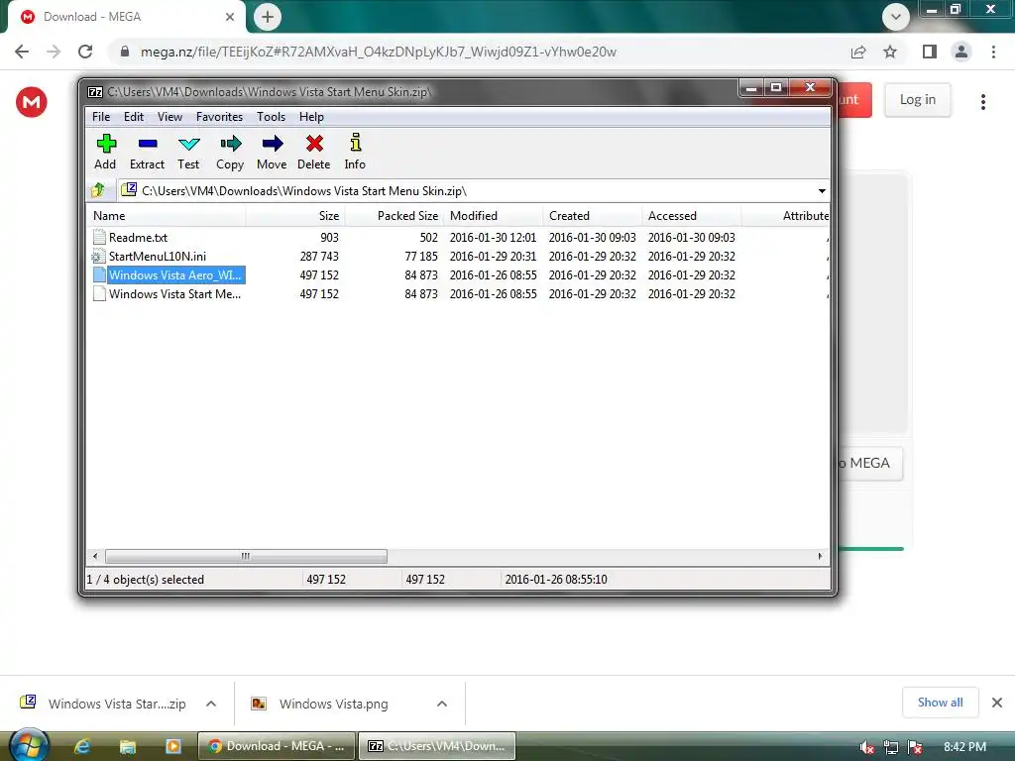This screenshot has width=1015, height=761.
Task: Select the Readme.txt file name
Action: tap(138, 238)
